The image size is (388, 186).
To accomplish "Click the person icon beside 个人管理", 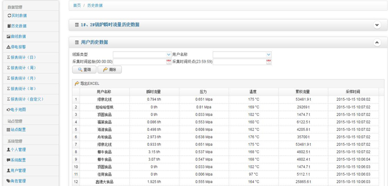I will point(8,150).
